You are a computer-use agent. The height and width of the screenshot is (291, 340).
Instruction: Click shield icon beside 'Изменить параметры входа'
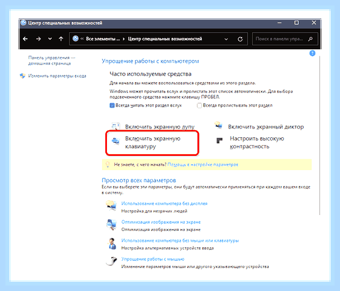(x=22, y=76)
